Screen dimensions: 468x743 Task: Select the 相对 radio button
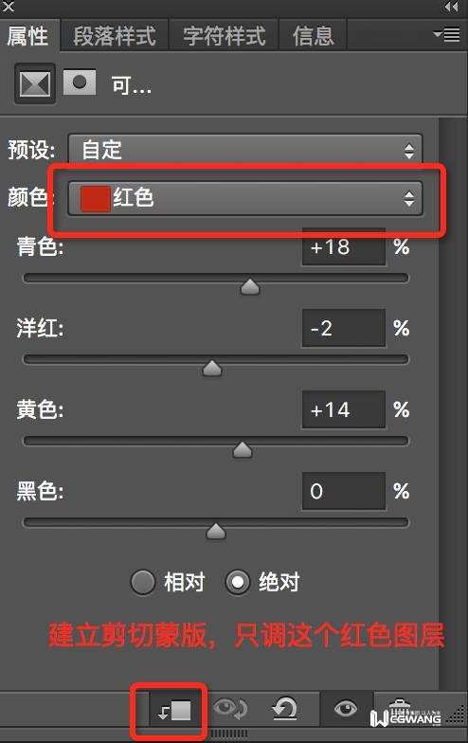coord(143,582)
